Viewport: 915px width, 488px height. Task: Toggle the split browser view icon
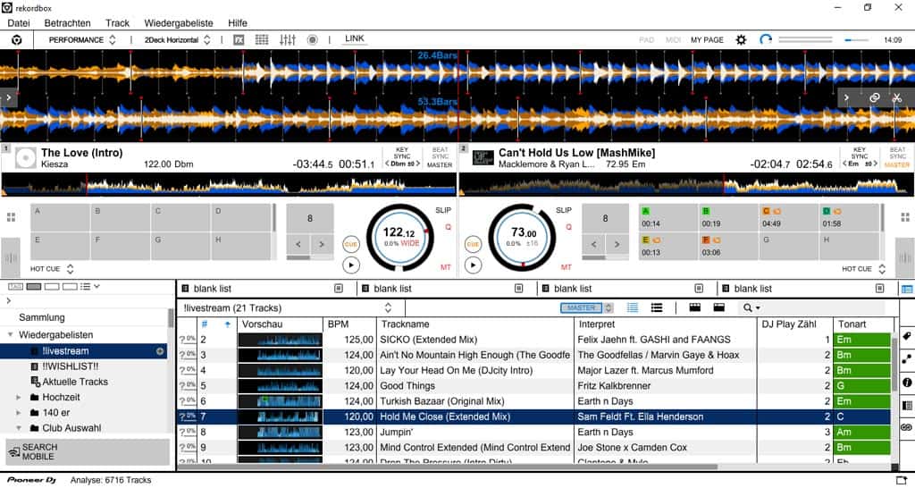pyautogui.click(x=907, y=289)
